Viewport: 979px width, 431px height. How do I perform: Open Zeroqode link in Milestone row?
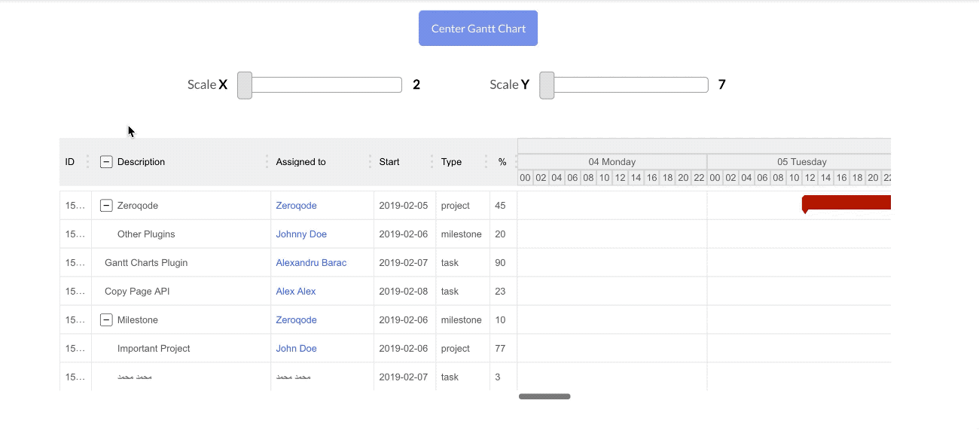pyautogui.click(x=296, y=320)
